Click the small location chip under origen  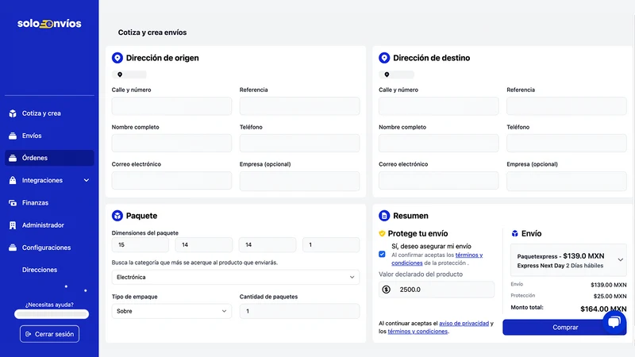(x=129, y=75)
